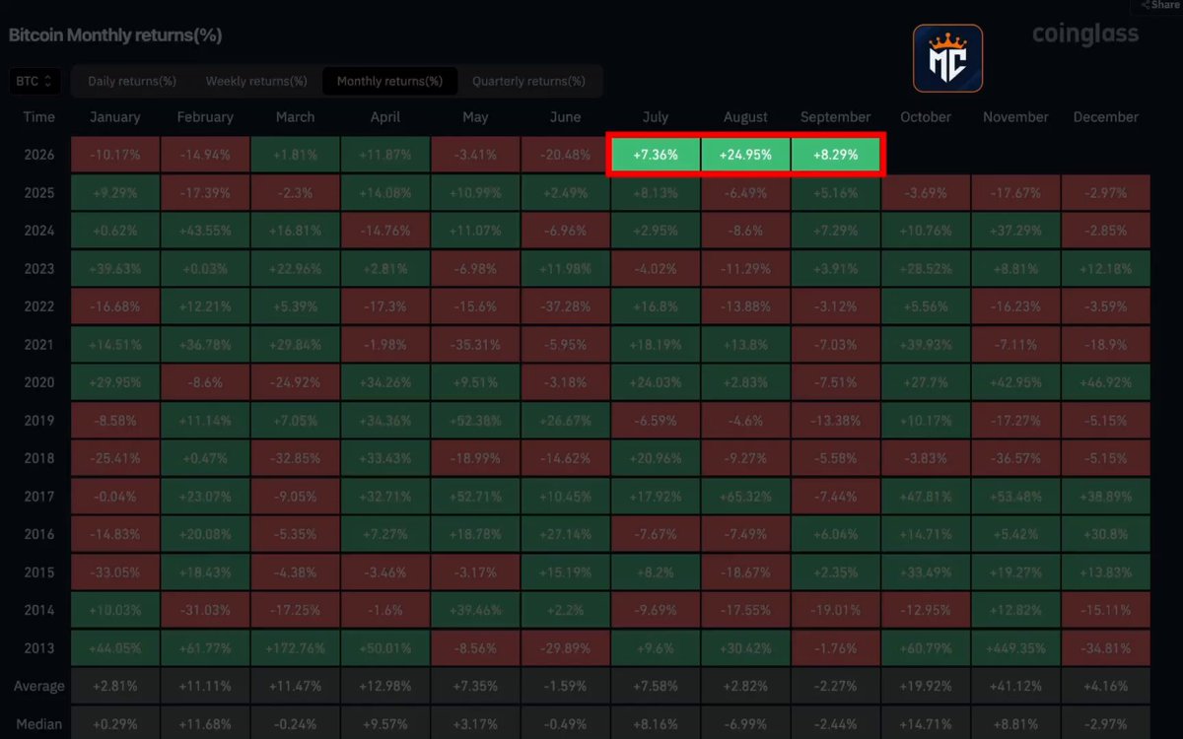
Task: Open the Quarterly returns(%) tab
Action: pos(527,81)
